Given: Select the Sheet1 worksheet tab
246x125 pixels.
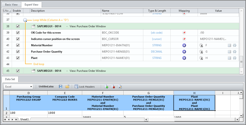Looking at the screenshot, I should tap(25, 120).
